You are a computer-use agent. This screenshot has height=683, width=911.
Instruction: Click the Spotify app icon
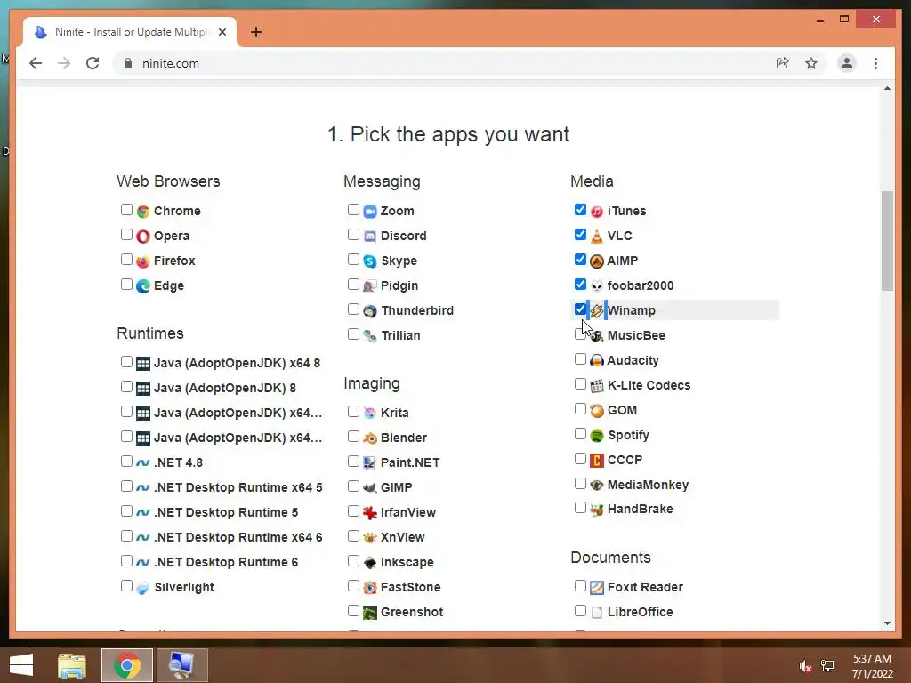[x=597, y=436]
